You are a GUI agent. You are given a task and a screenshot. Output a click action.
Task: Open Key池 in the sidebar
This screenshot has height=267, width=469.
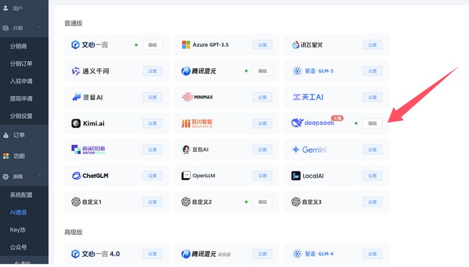tap(18, 230)
